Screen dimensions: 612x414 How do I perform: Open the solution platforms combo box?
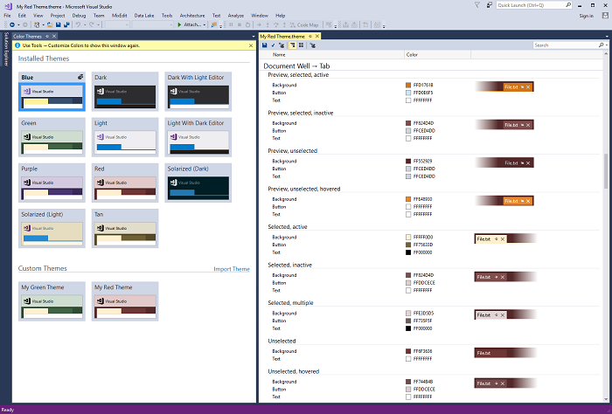click(153, 25)
